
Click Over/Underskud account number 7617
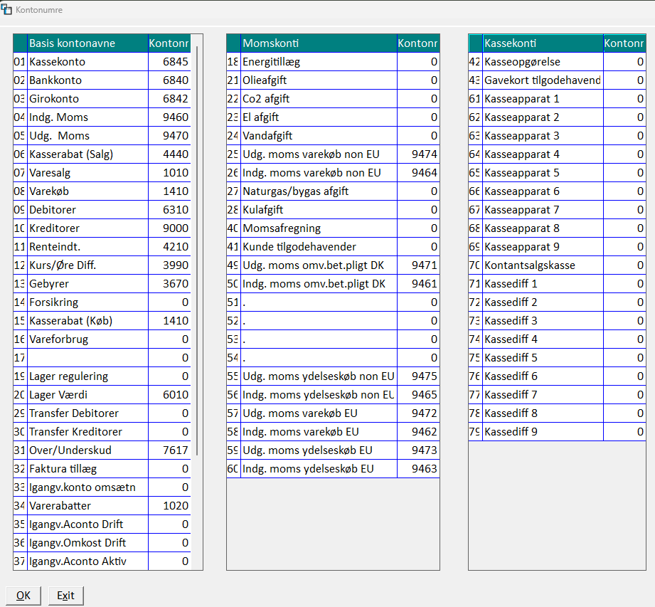click(x=169, y=450)
